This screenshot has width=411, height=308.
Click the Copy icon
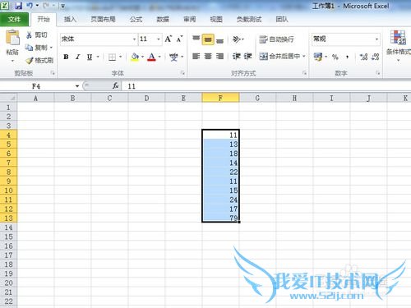[29, 48]
